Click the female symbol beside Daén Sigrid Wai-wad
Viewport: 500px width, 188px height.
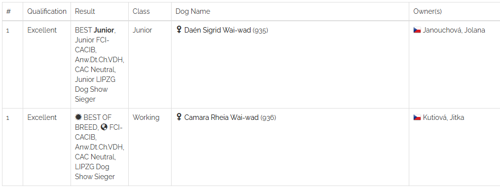[179, 30]
